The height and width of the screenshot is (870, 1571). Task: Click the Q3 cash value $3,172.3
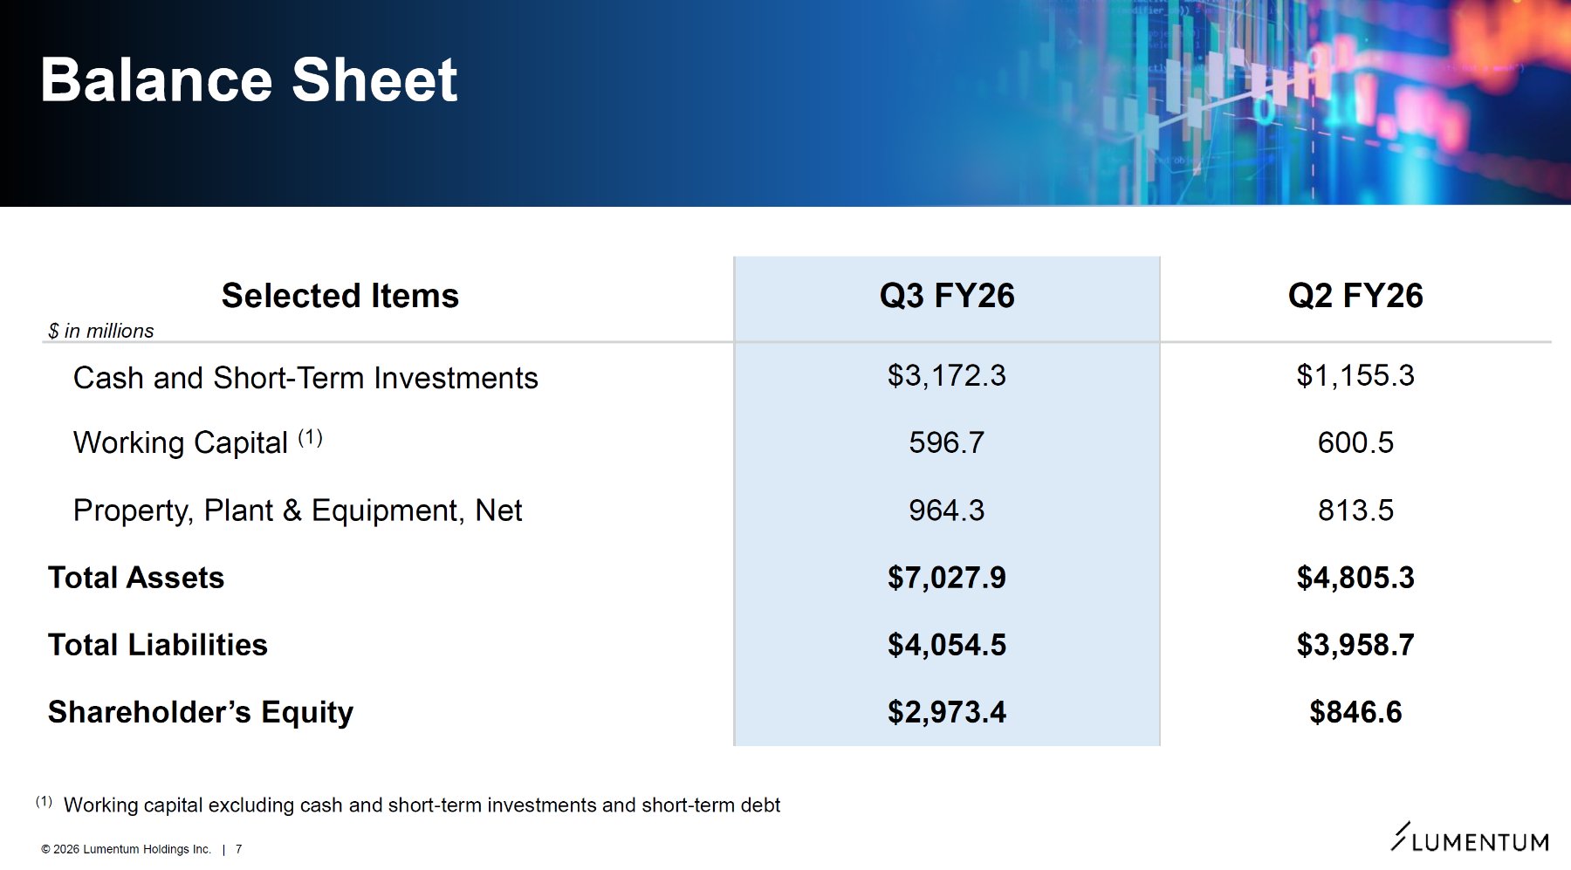[x=947, y=376]
